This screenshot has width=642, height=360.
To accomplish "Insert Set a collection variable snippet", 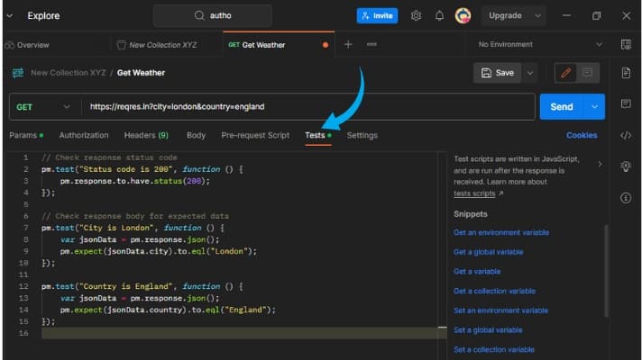I will tap(494, 350).
